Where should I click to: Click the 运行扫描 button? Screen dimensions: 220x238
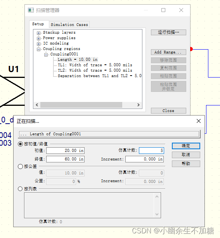pos(168,32)
